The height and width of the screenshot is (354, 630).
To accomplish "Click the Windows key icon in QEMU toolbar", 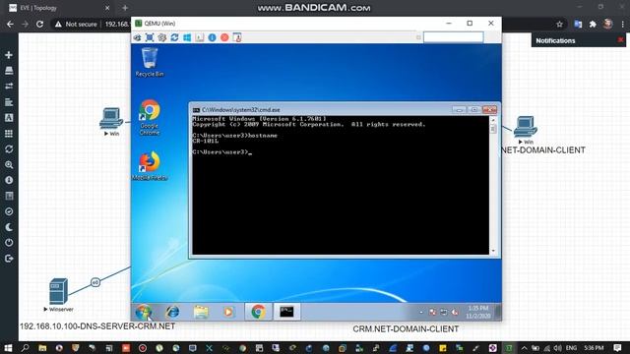I will point(187,37).
